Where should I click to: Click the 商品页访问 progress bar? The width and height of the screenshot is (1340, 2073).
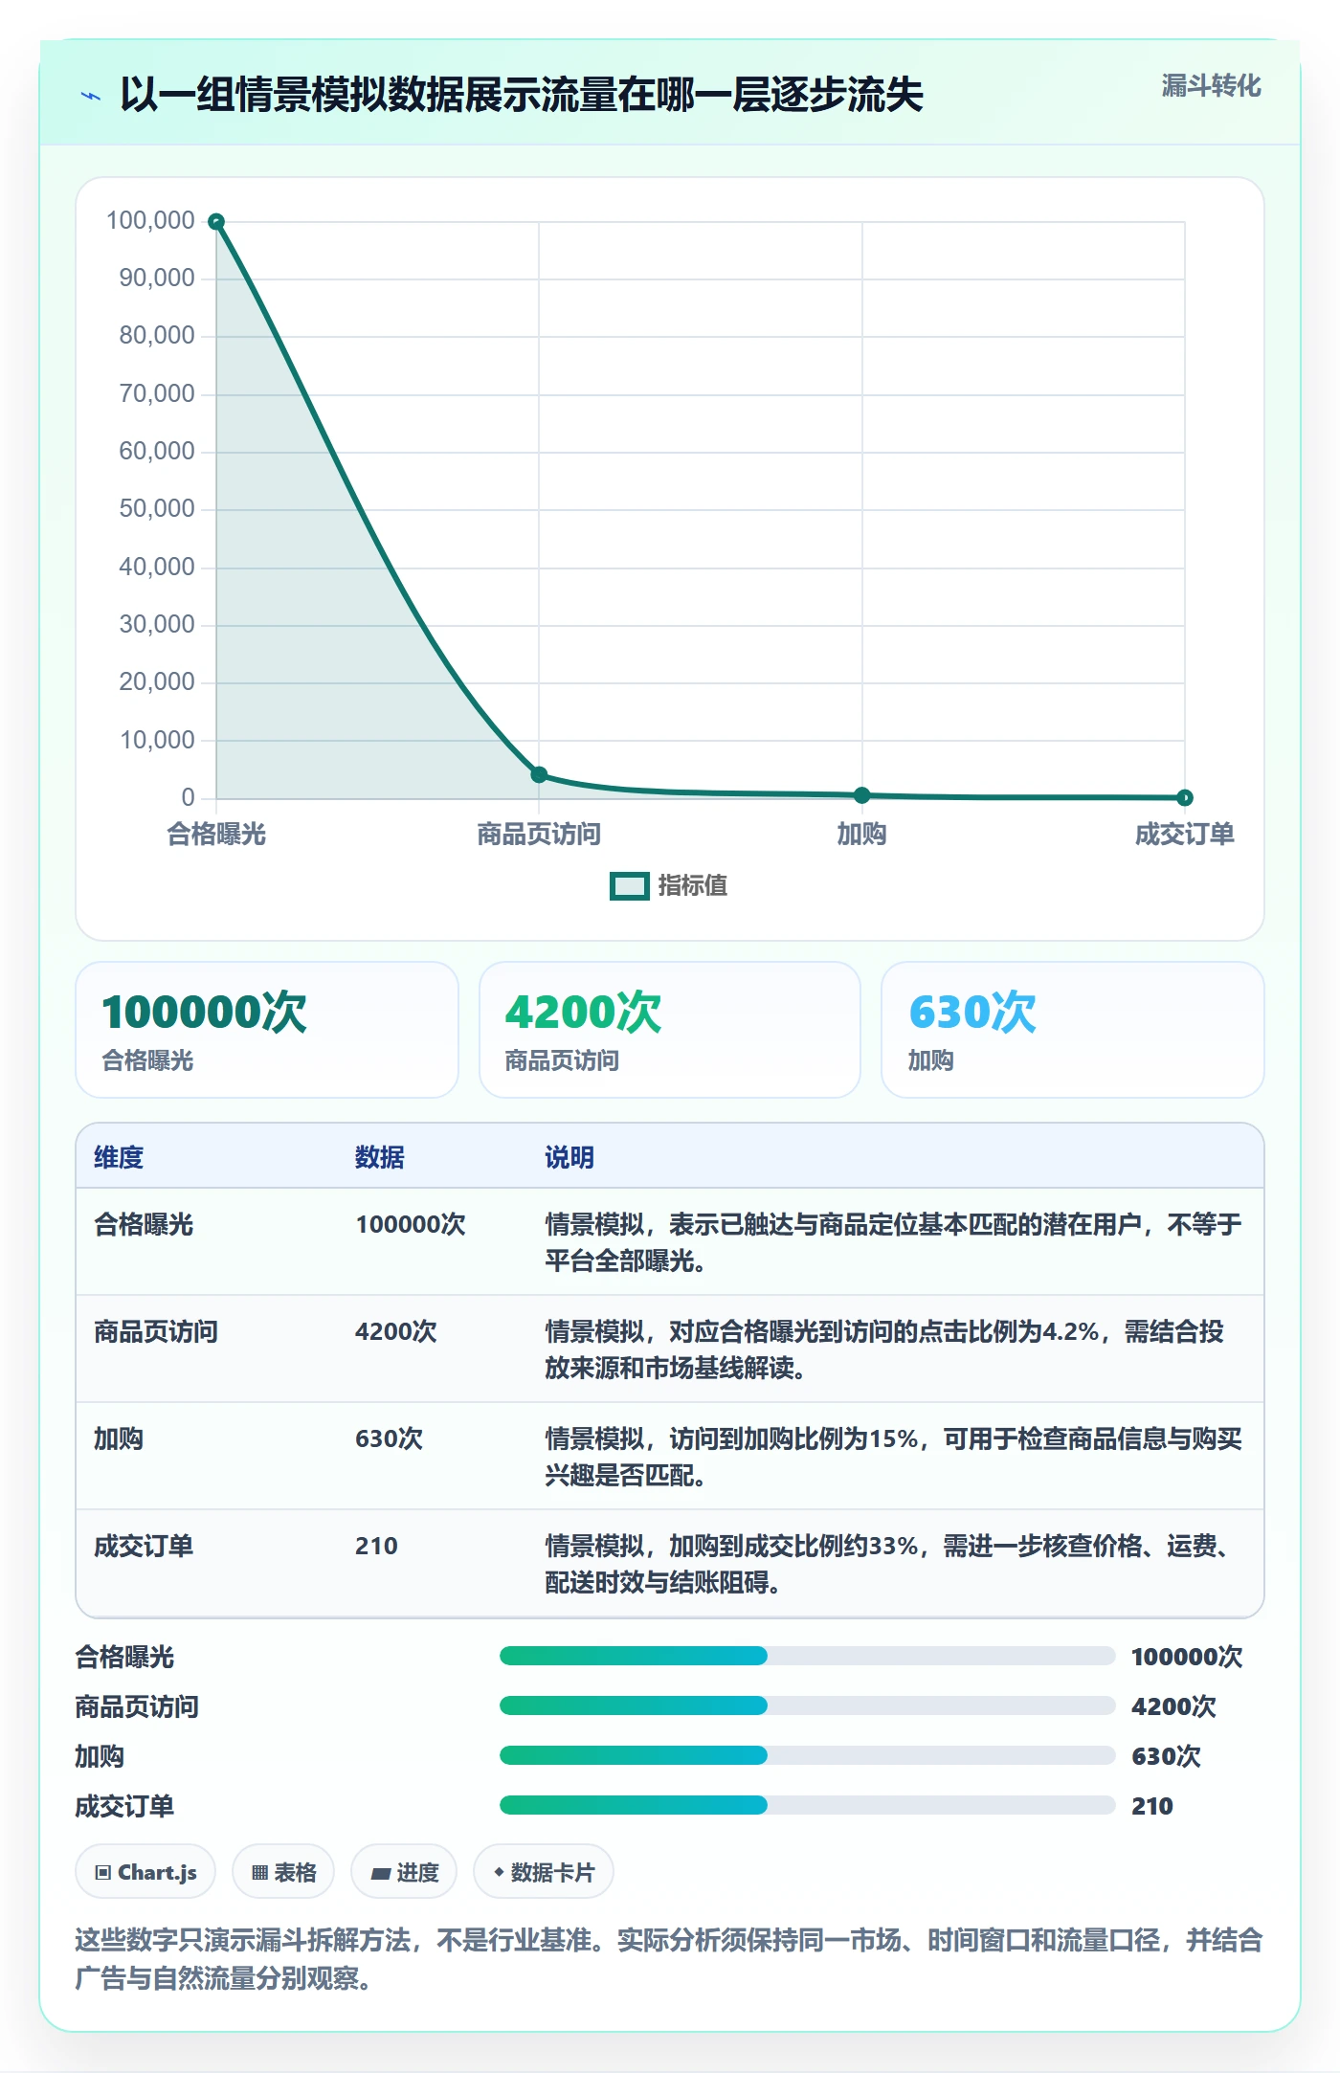pyautogui.click(x=807, y=1705)
